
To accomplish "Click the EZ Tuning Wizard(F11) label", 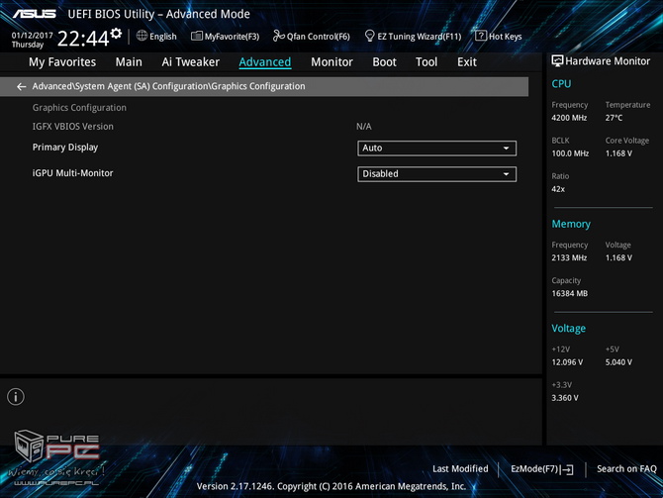I will click(x=419, y=37).
